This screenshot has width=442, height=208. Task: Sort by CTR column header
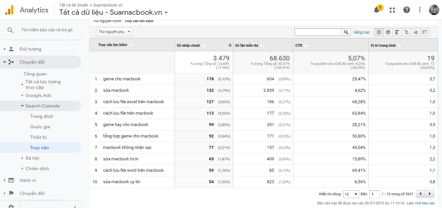[299, 45]
